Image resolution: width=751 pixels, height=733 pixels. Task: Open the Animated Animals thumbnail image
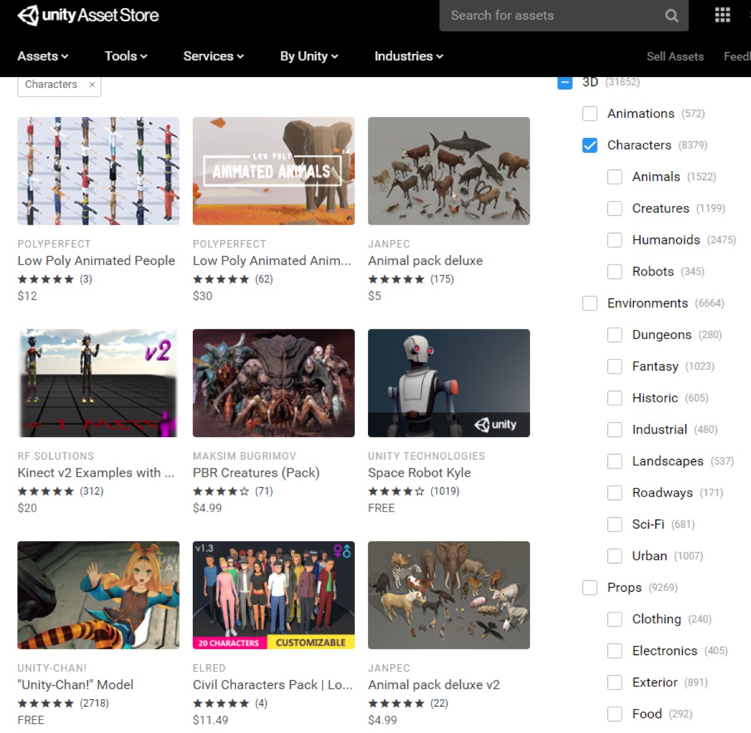coord(273,171)
